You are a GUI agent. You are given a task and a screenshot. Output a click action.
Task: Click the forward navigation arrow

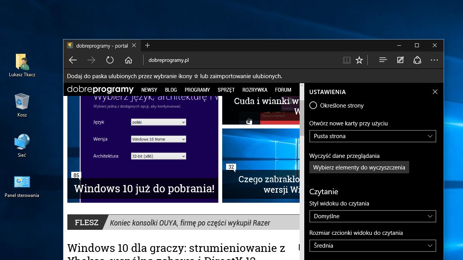91,60
